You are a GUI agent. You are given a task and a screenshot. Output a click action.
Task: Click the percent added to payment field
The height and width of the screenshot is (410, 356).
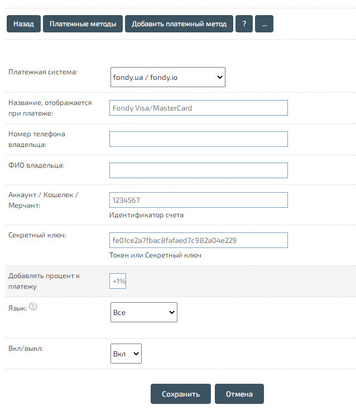[118, 282]
